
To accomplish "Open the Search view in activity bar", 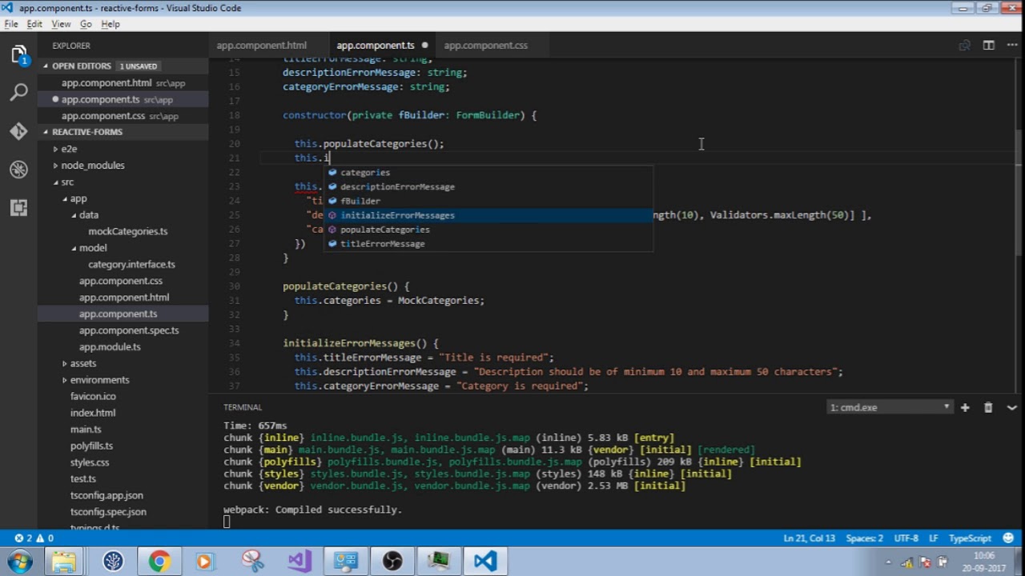I will point(18,93).
